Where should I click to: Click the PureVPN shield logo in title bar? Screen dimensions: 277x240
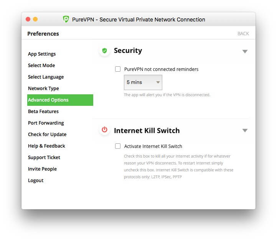click(66, 19)
